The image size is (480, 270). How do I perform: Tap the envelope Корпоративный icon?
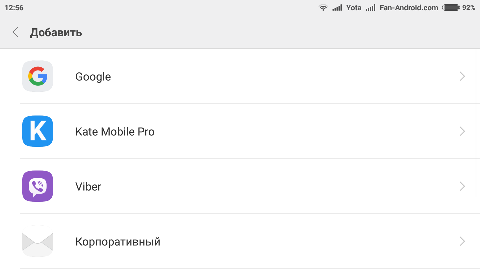(x=38, y=241)
